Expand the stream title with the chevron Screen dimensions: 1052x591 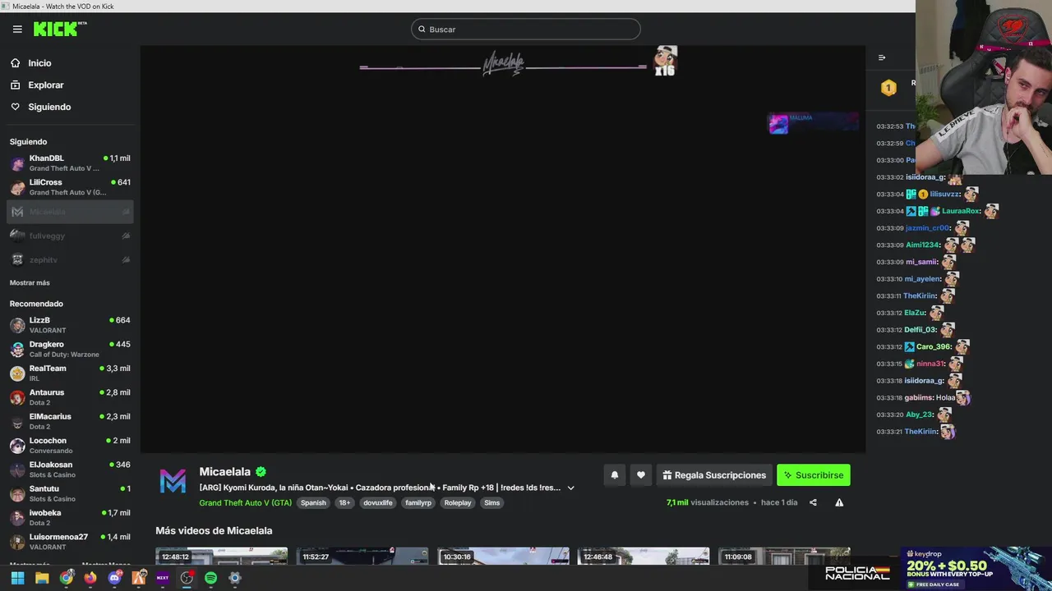coord(570,488)
